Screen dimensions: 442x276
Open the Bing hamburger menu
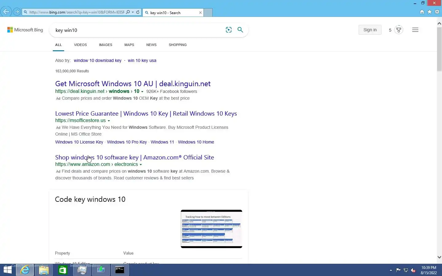click(x=415, y=30)
